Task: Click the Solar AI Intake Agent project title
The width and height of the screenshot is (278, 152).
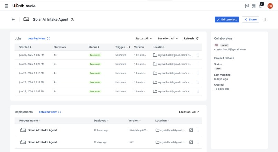Action: 50,20
